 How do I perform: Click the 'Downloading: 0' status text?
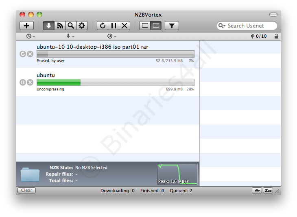pyautogui.click(x=118, y=191)
